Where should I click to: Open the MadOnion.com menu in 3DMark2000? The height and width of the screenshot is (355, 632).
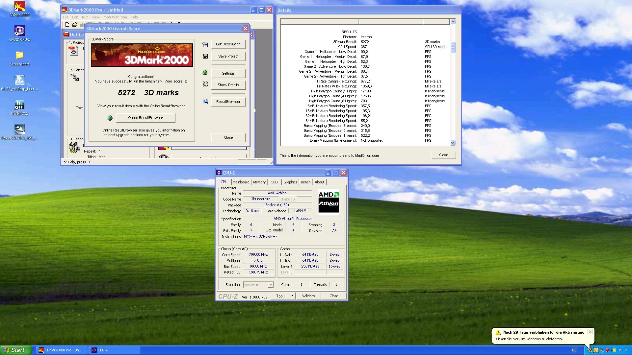point(116,17)
